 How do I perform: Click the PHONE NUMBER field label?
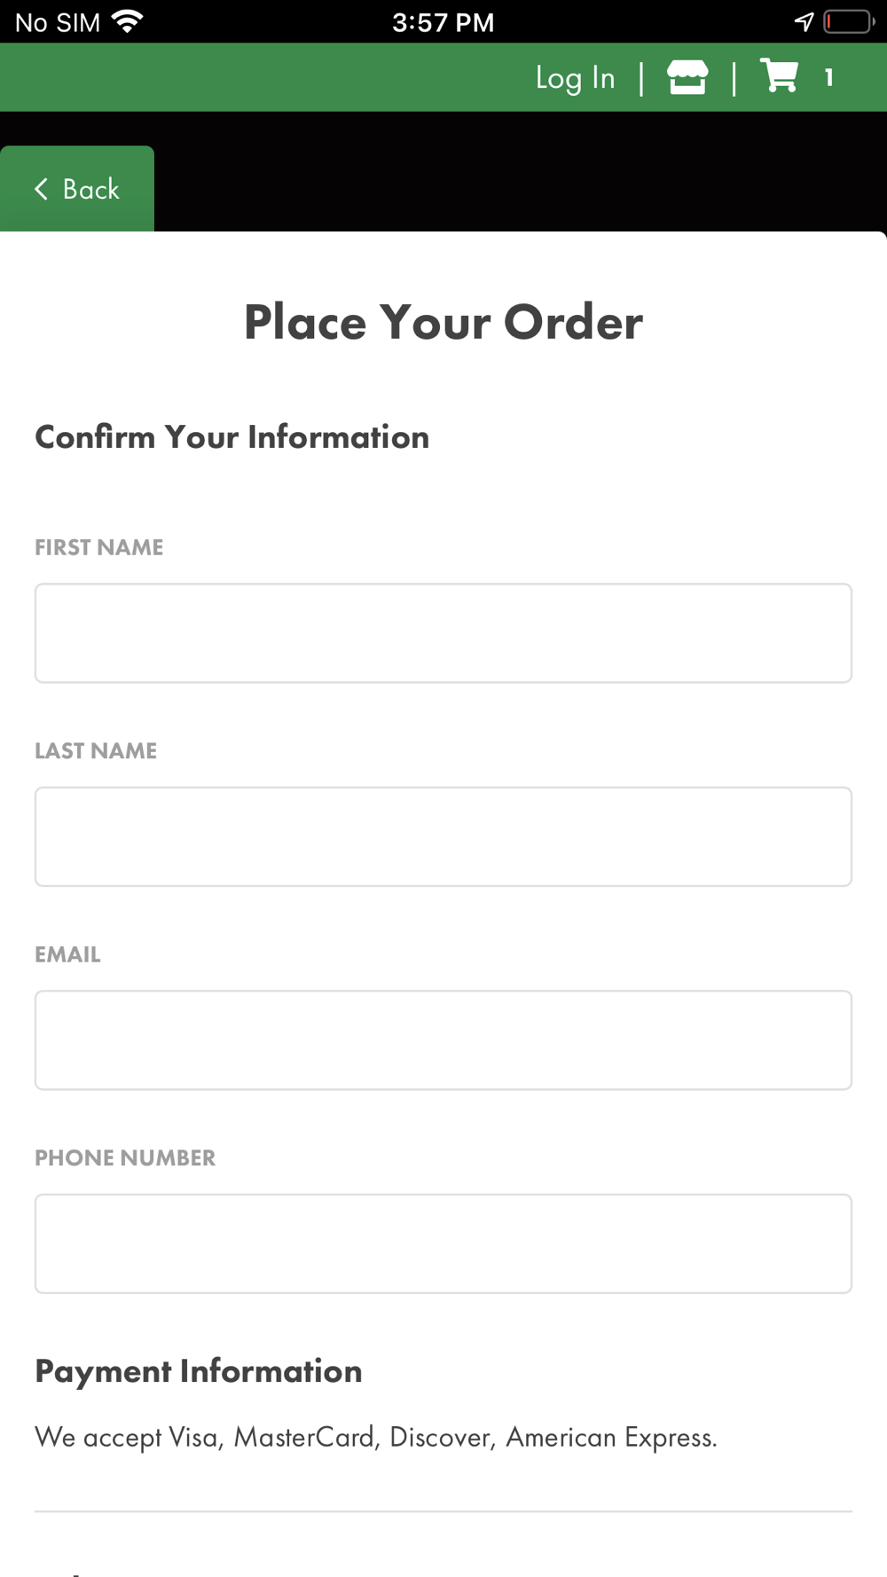(x=125, y=1157)
